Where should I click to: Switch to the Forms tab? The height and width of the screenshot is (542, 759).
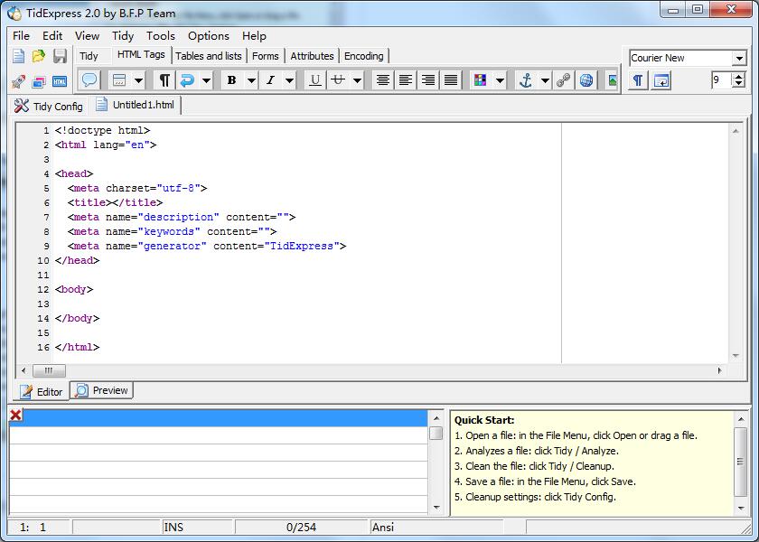click(x=266, y=56)
